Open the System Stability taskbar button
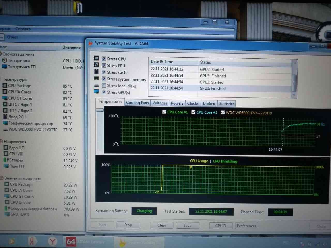The height and width of the screenshot is (248, 331). coord(140,243)
